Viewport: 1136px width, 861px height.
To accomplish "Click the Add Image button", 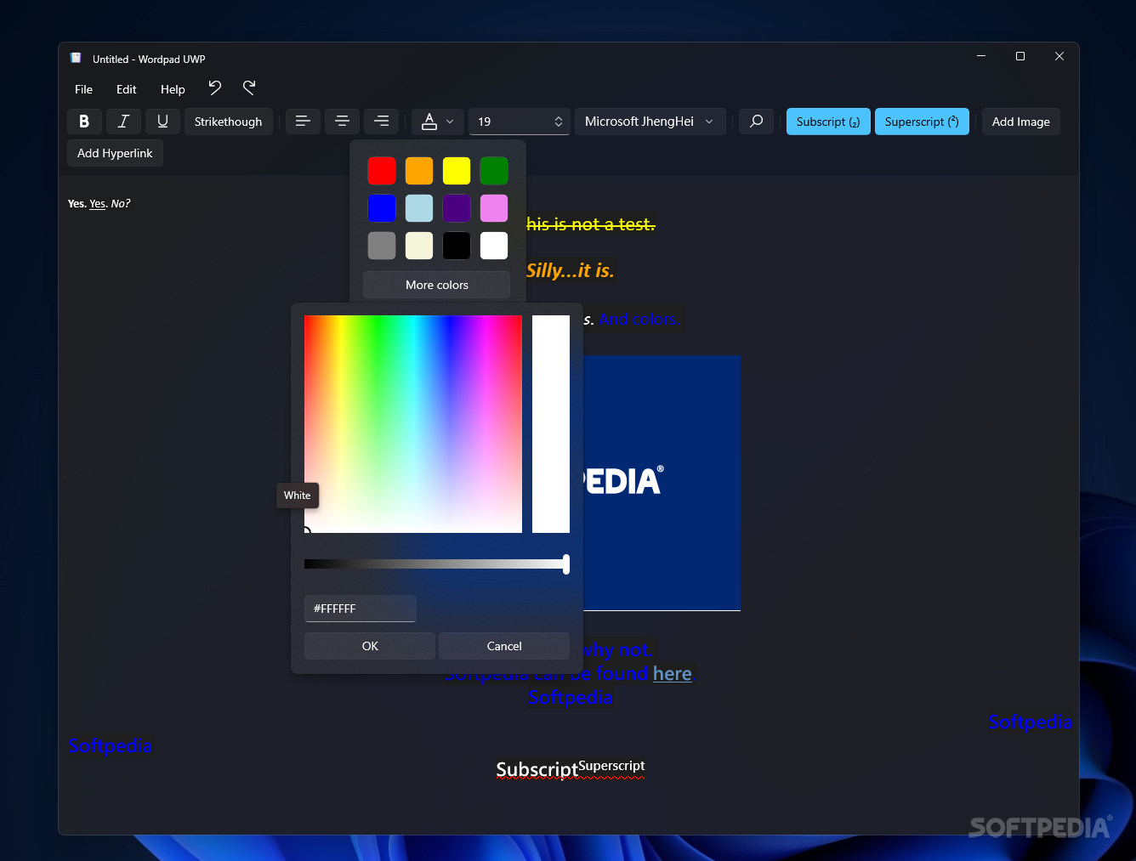I will 1020,122.
